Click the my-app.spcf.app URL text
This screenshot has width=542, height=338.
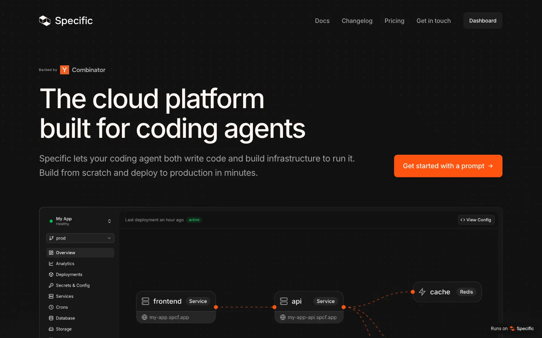point(169,317)
